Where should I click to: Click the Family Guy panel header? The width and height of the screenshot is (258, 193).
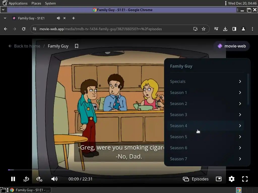181,66
